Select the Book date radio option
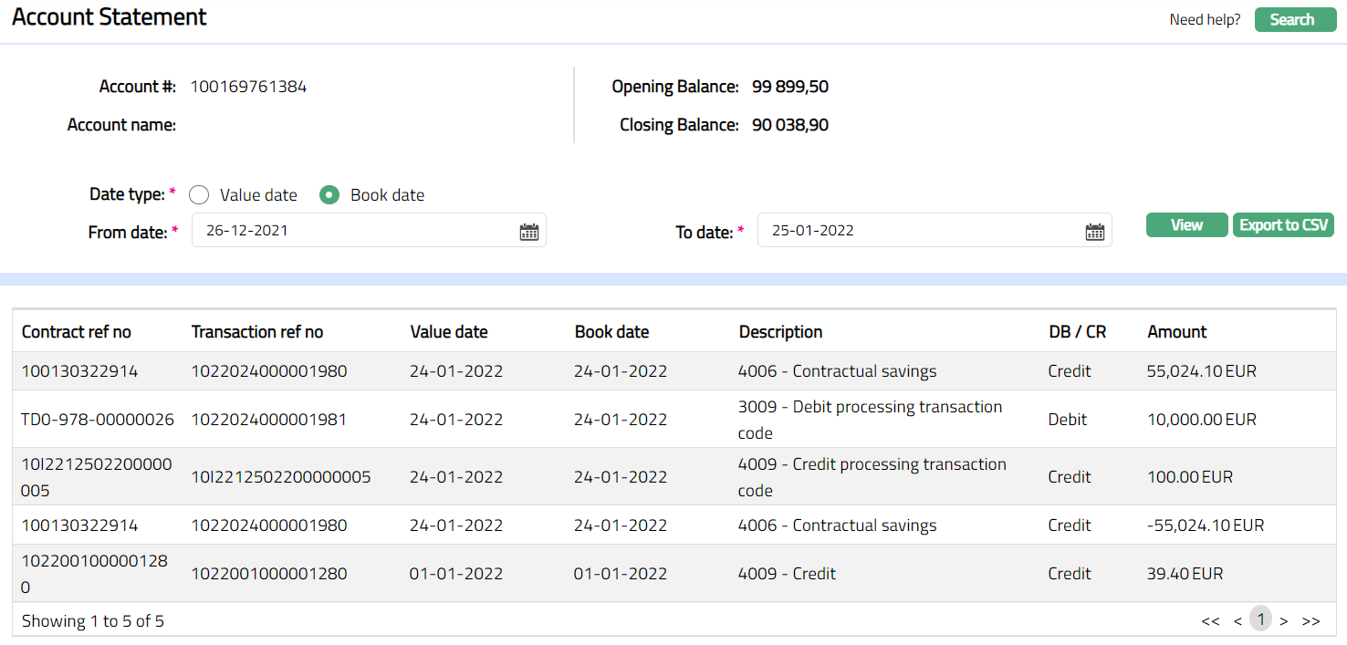The image size is (1347, 645). coord(329,195)
